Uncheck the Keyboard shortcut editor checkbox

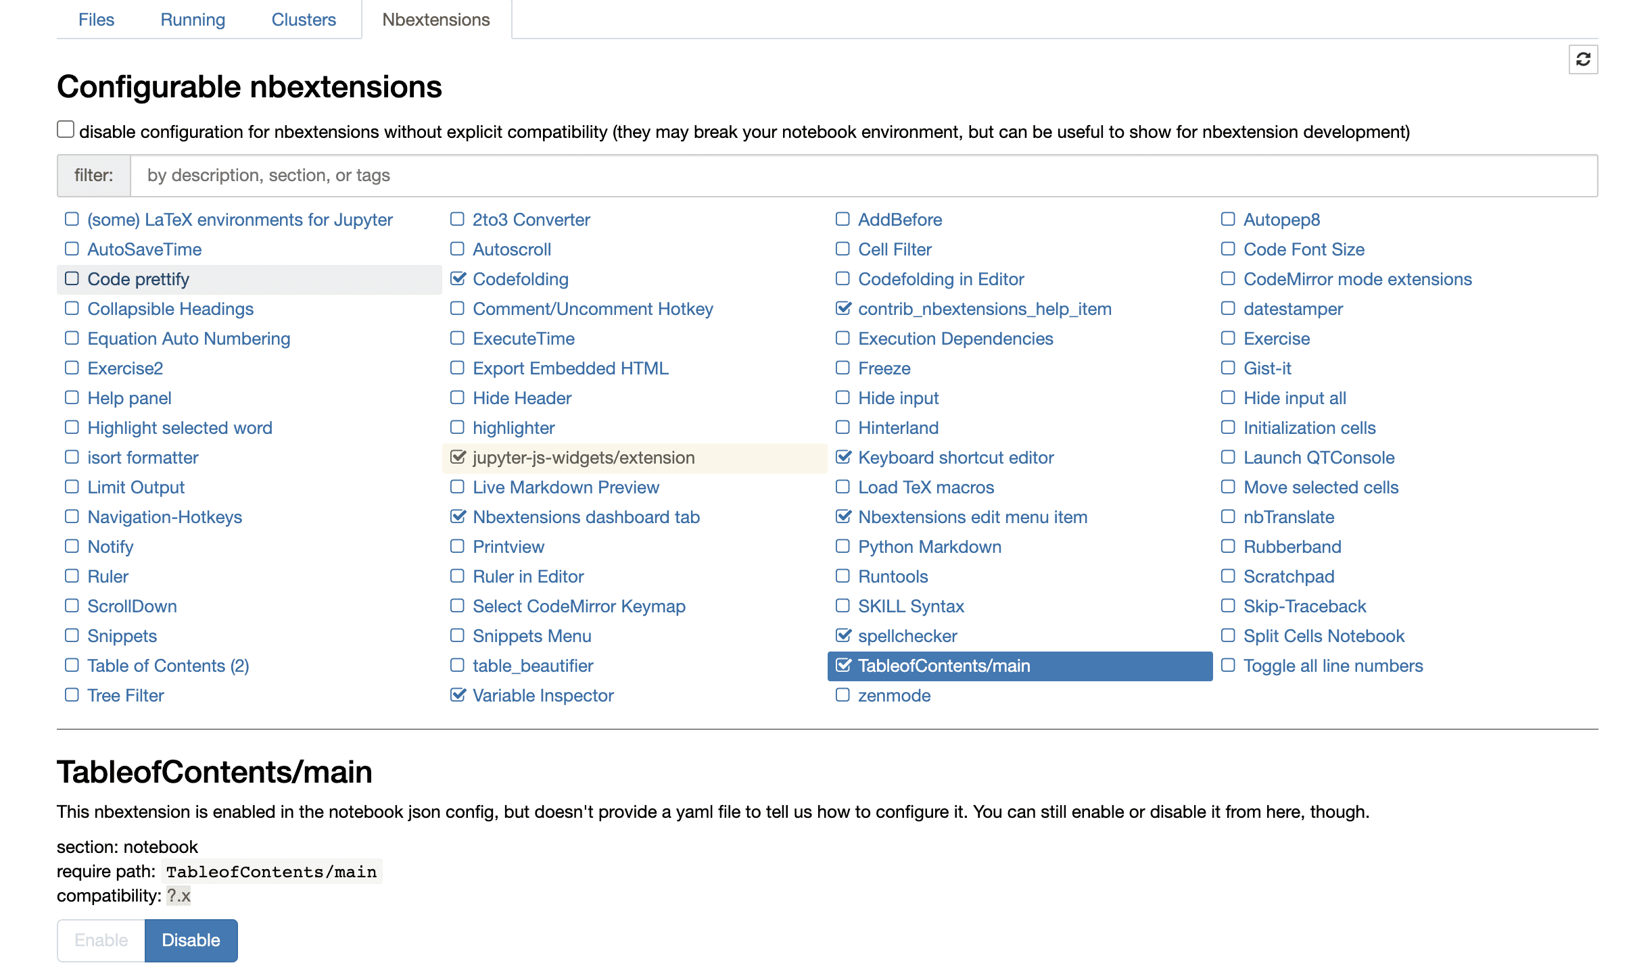[x=843, y=458]
